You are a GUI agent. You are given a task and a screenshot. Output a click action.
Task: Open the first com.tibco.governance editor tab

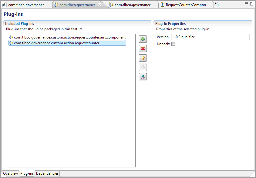click(x=27, y=5)
